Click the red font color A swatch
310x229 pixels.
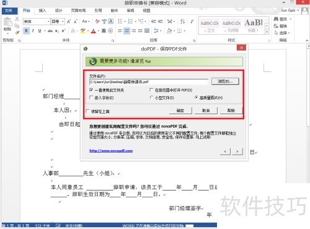point(94,31)
